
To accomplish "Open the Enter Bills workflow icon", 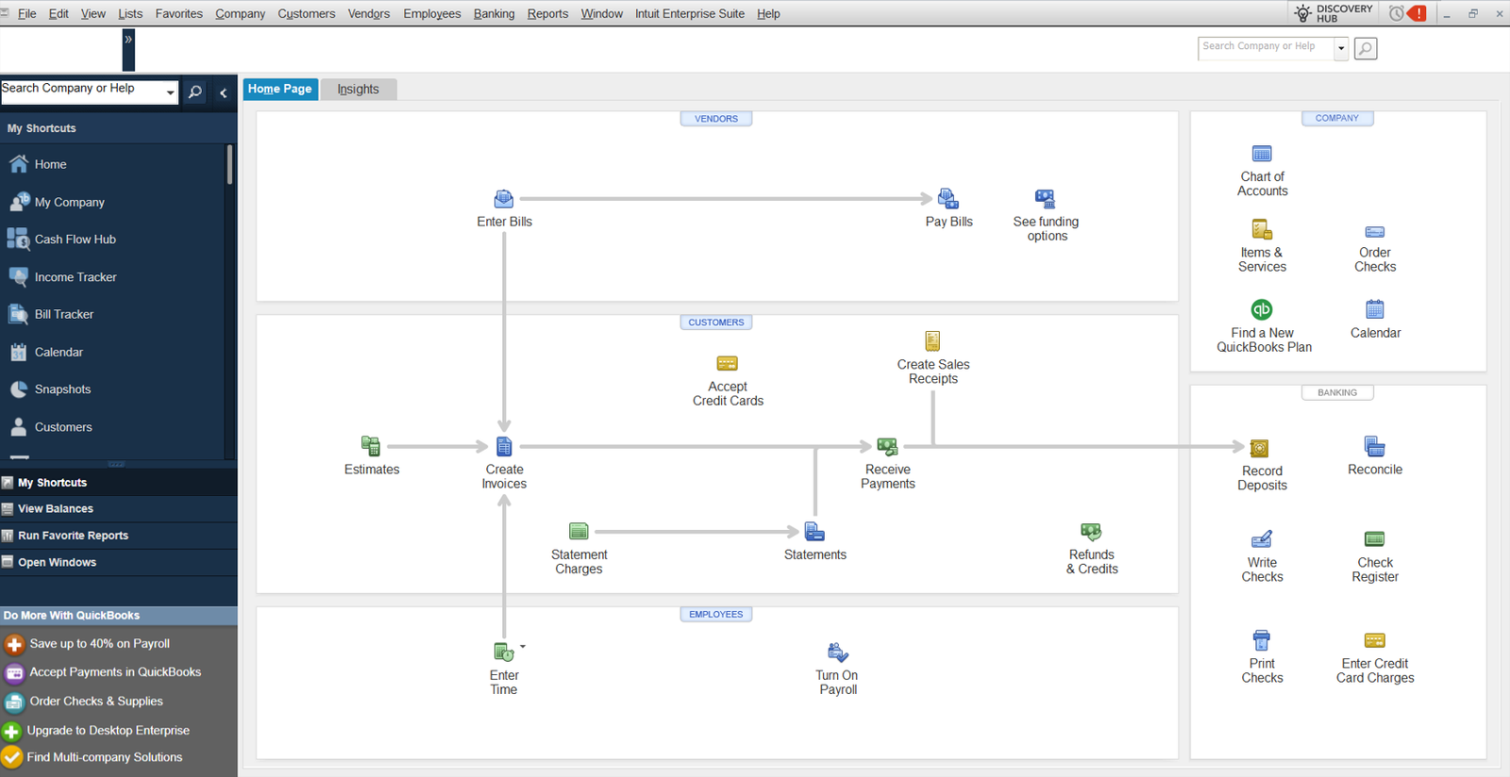I will click(x=504, y=199).
